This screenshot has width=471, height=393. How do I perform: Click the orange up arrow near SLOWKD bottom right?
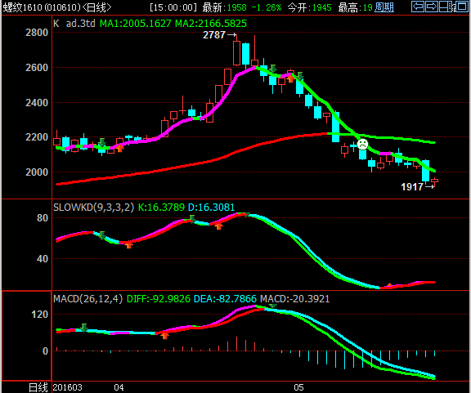point(389,285)
